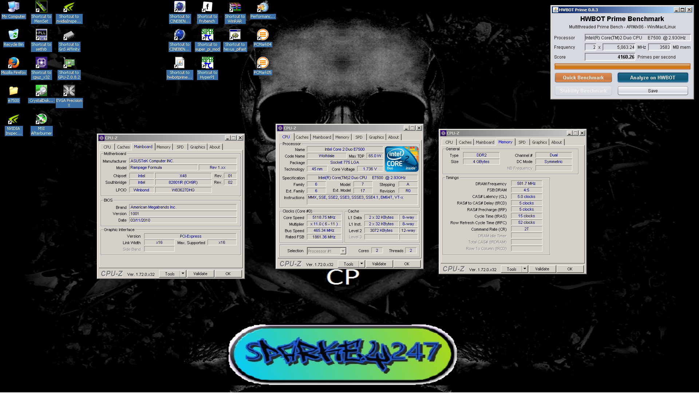Screen dimensions: 699x393
Task: Open the first CINEBENCH shortcut in the top row
Action: pos(179,12)
